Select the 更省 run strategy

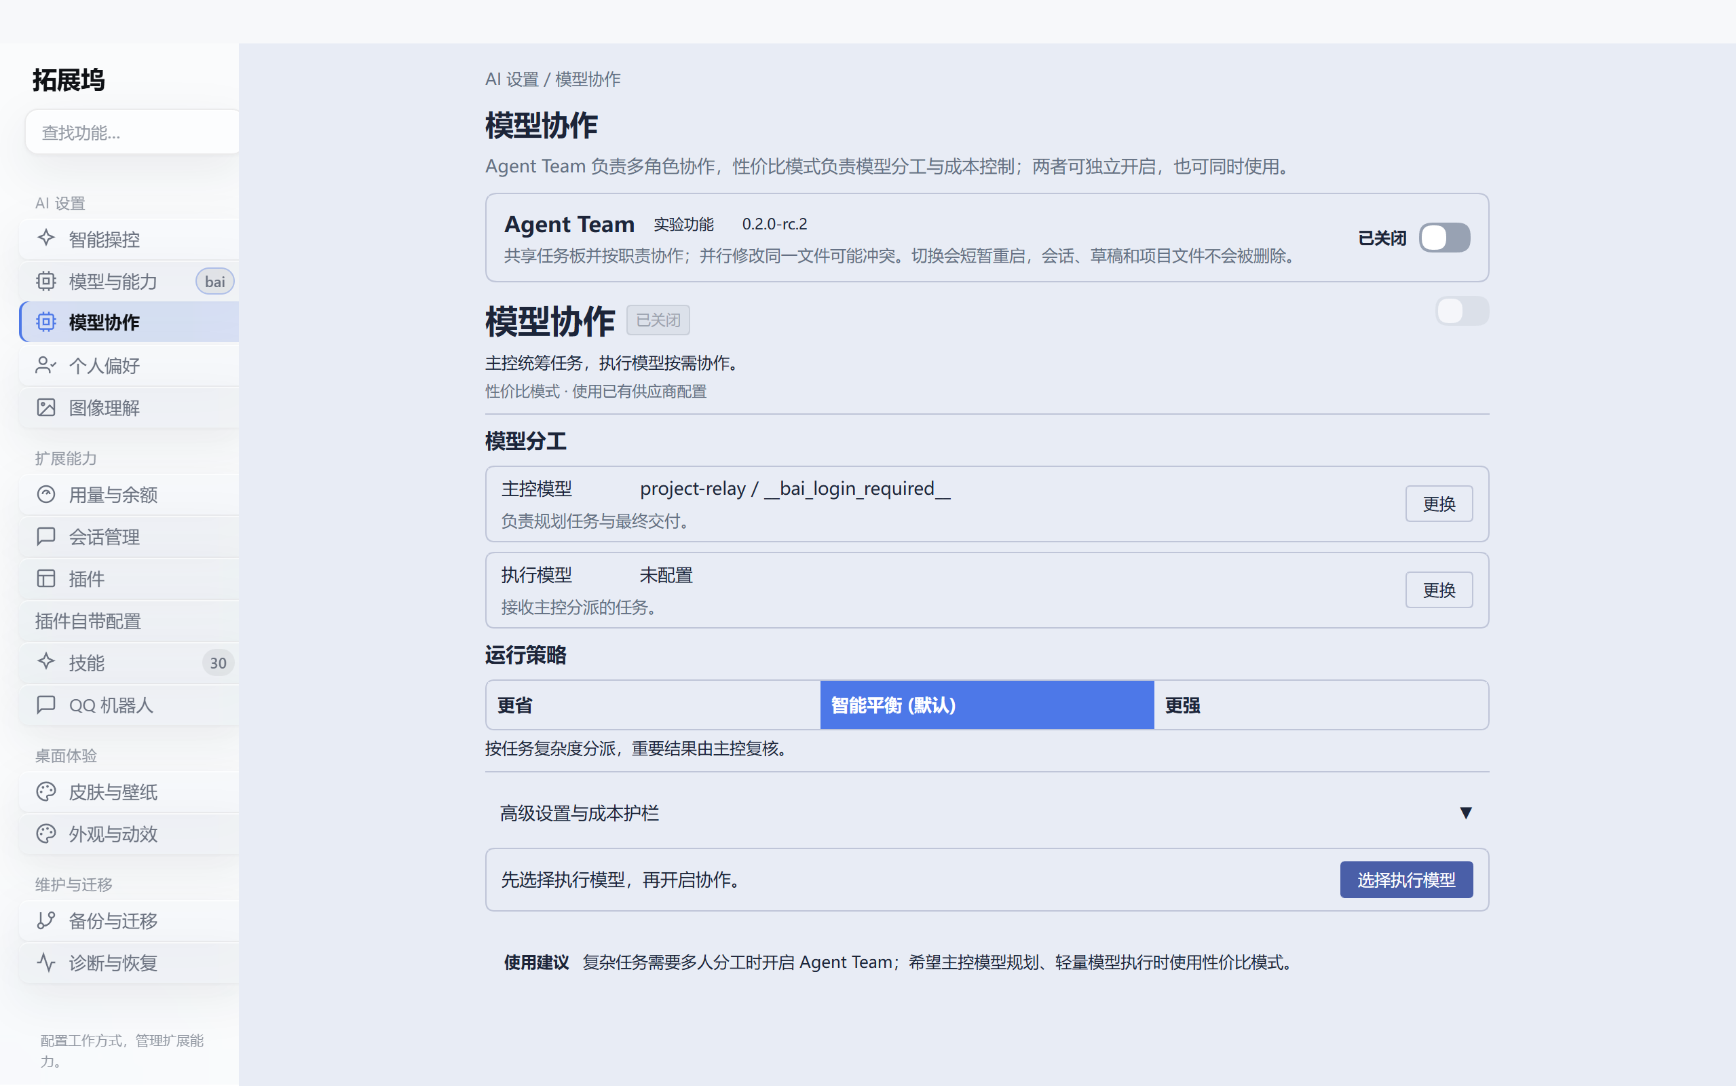point(654,705)
